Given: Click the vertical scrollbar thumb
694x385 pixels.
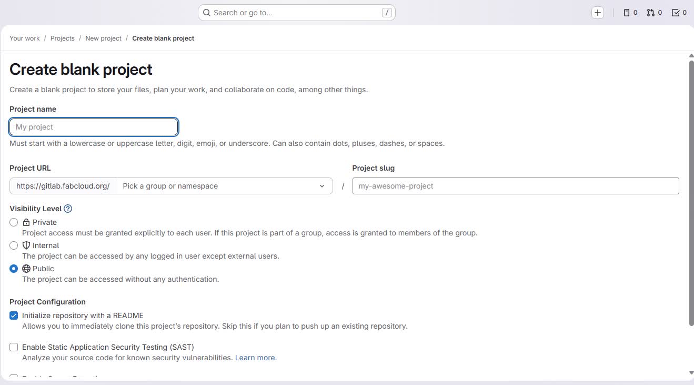Looking at the screenshot, I should 691,193.
